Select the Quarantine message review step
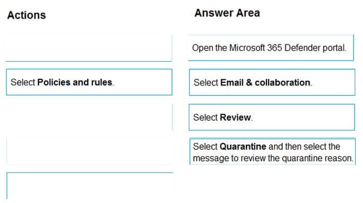Viewport: 363px width, 203px height. coord(272,152)
